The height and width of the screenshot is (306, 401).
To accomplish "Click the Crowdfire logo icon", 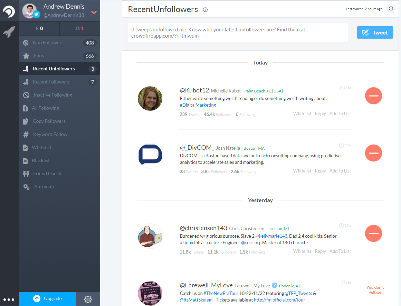I will click(x=9, y=12).
